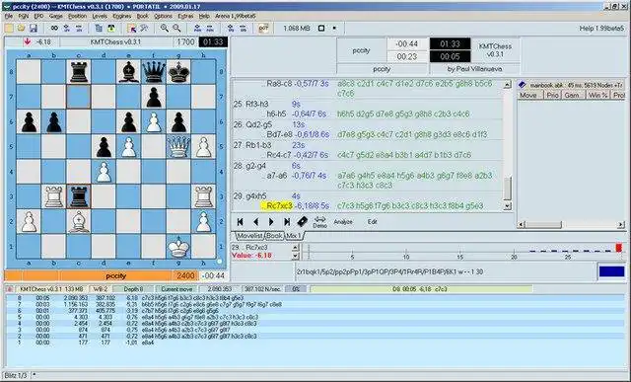
Task: Click the Blitz 1/3 status bar entry
Action: point(16,375)
